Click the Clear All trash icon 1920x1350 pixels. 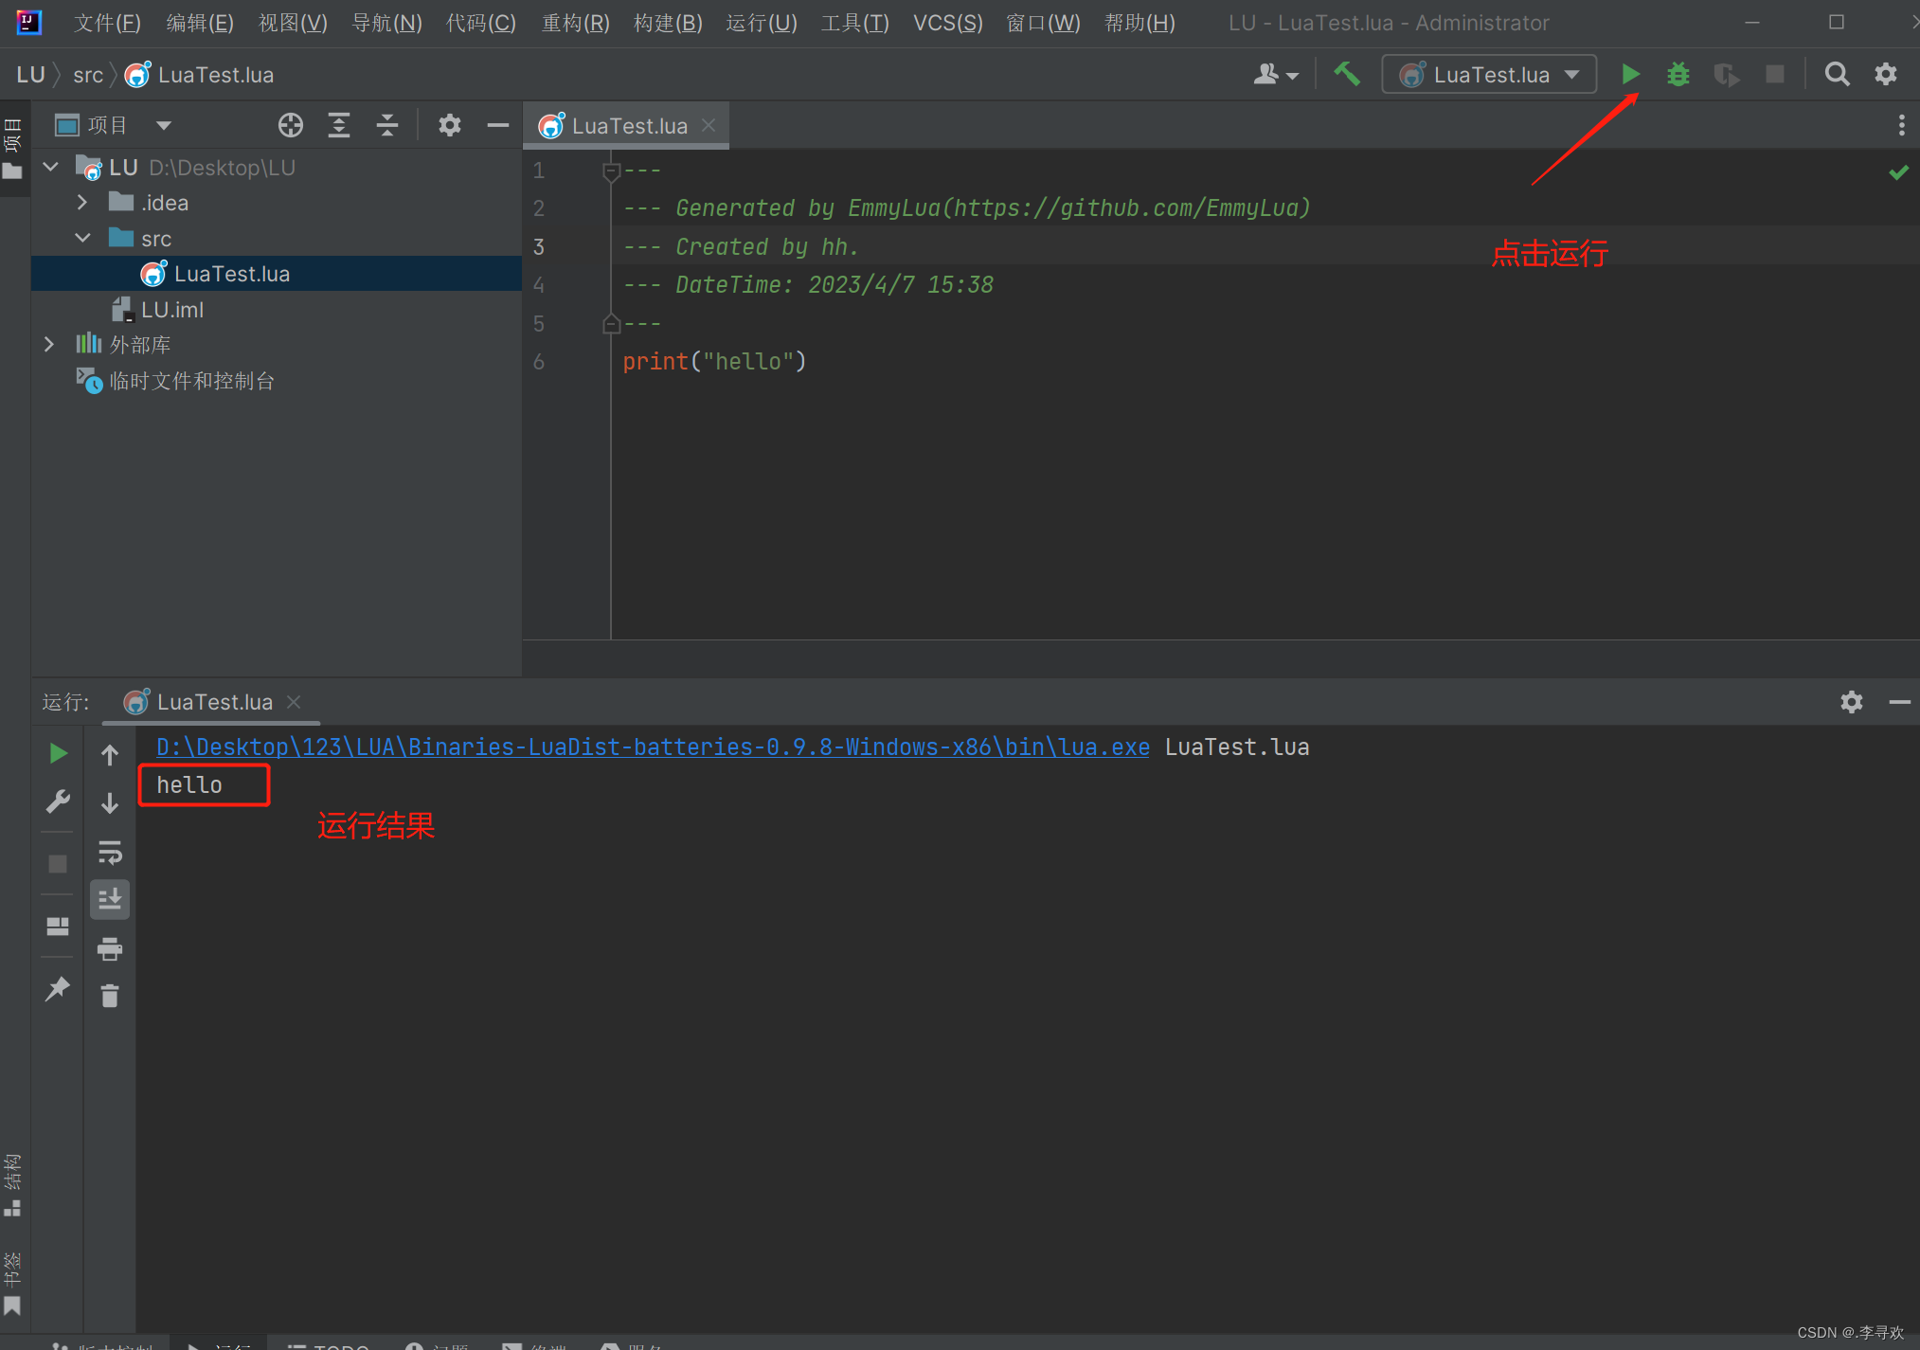point(110,996)
